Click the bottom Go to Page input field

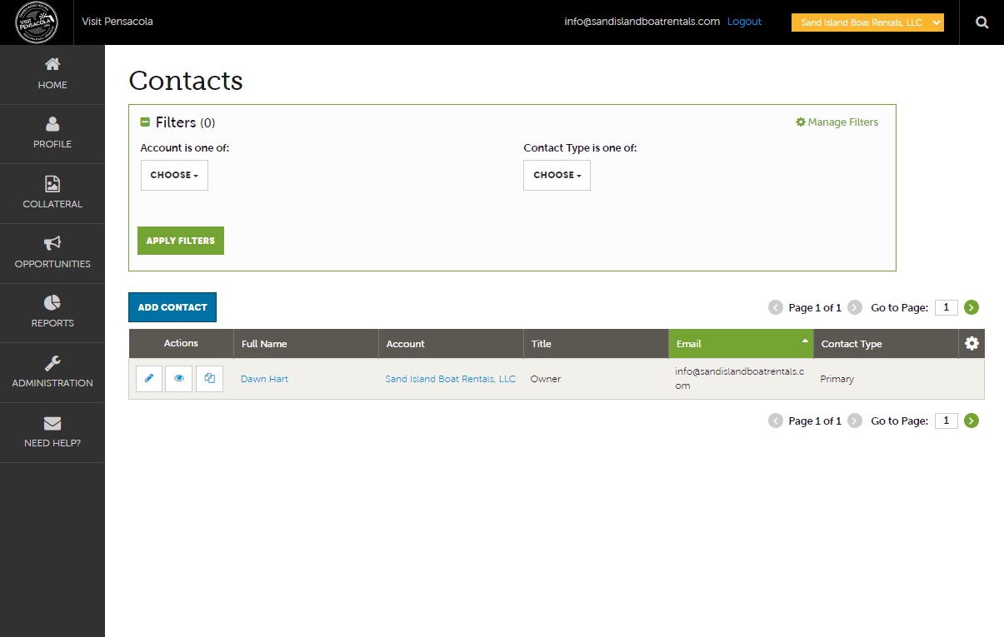pyautogui.click(x=947, y=421)
